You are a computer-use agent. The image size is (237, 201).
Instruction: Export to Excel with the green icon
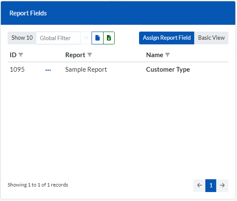coord(109,38)
